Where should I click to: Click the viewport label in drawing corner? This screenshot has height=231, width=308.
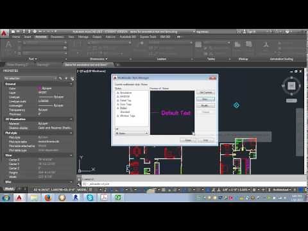coord(91,71)
